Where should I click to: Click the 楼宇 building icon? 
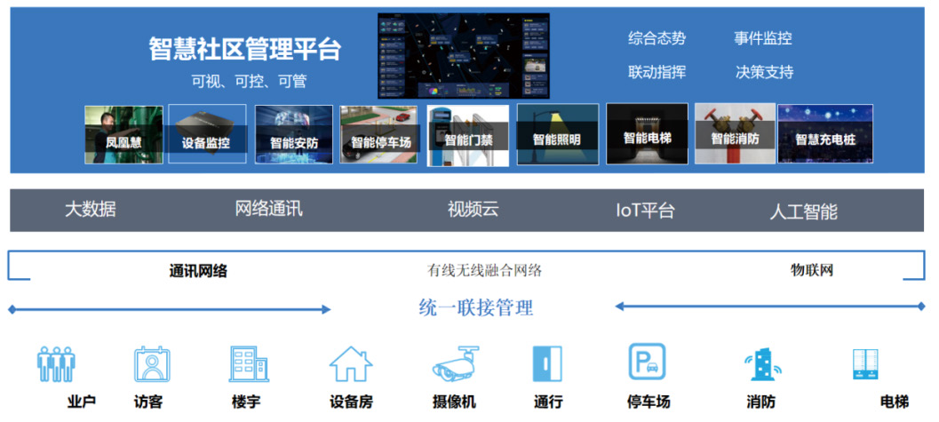[x=249, y=364]
